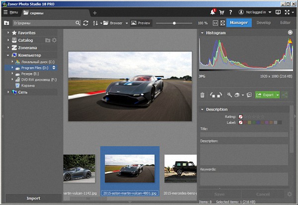Click the shopping cart icon
298x205 pixels.
[222, 12]
